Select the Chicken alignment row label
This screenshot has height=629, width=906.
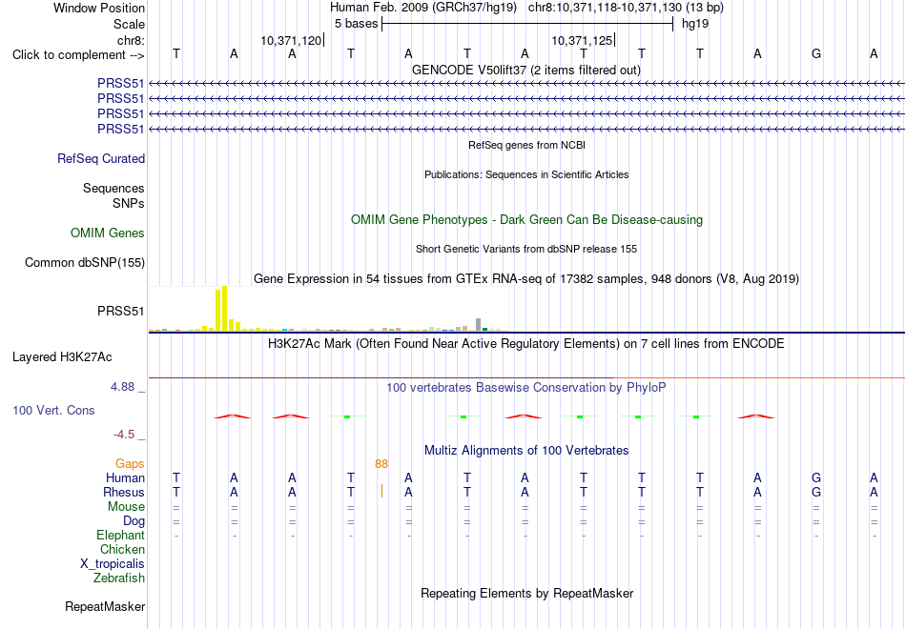coord(122,549)
